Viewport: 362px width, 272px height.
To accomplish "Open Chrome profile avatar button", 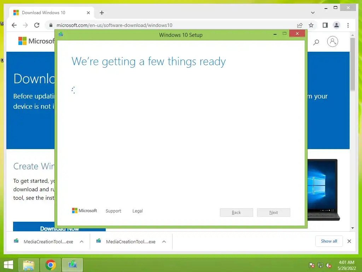I will [337, 25].
